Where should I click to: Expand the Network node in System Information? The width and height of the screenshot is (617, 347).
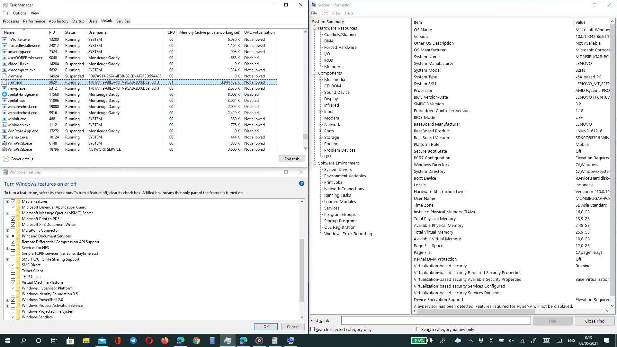click(320, 124)
